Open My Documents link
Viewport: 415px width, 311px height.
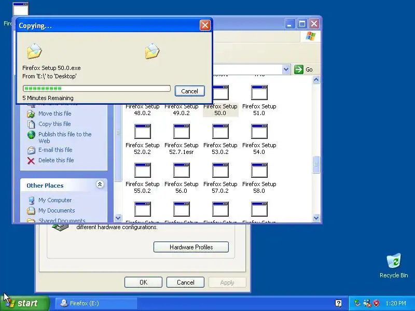tap(57, 210)
